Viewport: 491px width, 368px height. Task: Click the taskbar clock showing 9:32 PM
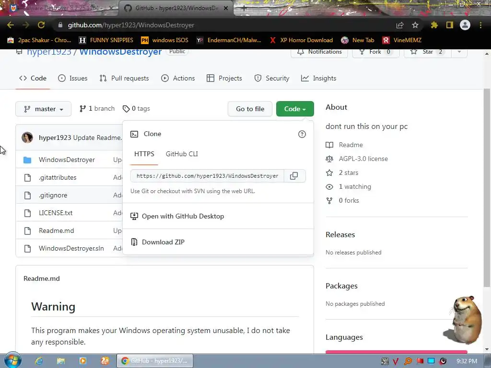point(467,361)
